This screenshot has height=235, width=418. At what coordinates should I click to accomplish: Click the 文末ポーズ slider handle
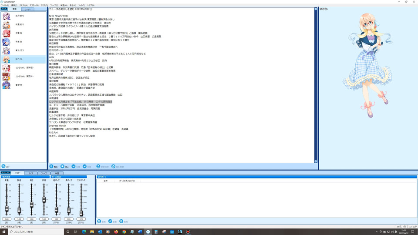pos(81,213)
